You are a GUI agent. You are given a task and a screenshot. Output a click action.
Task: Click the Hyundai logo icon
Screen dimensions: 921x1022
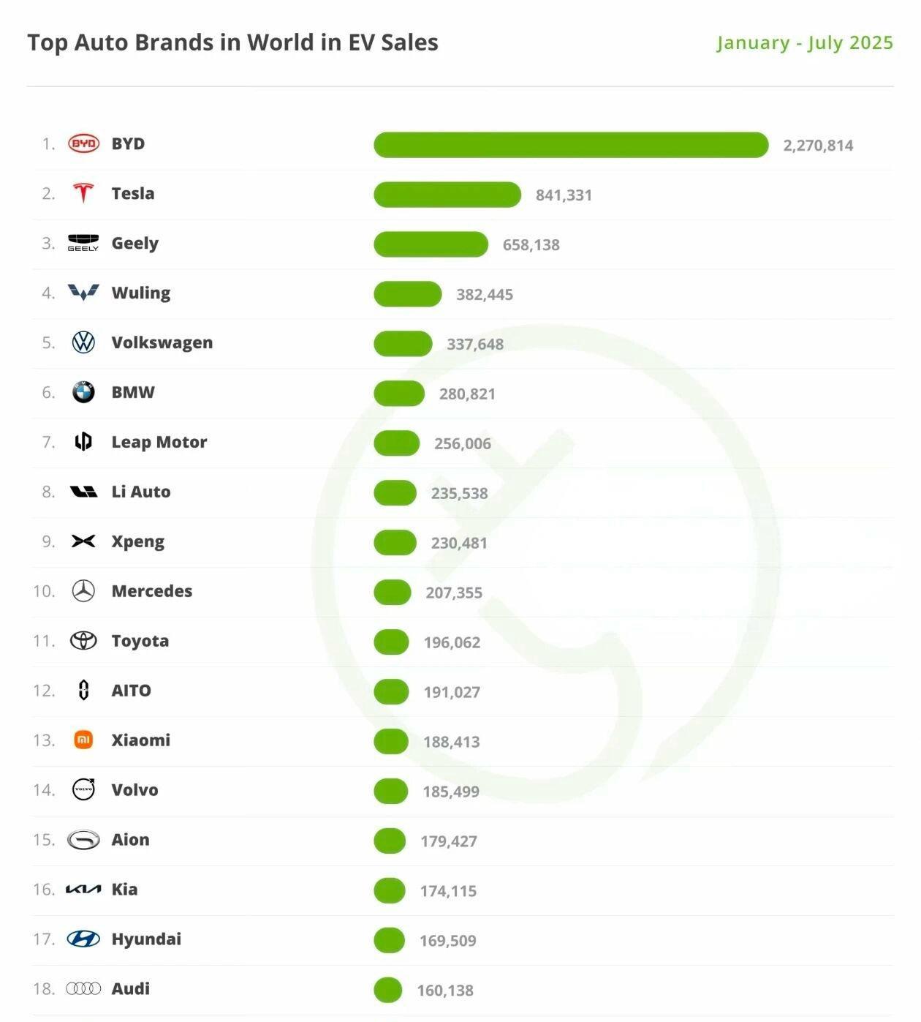tap(83, 939)
